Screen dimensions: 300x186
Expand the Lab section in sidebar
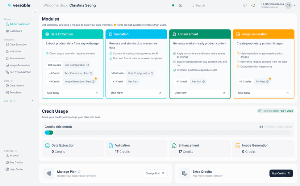(x=32, y=101)
